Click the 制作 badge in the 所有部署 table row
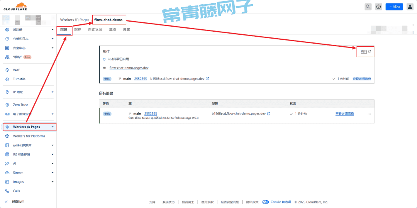The height and width of the screenshot is (208, 417). (107, 114)
